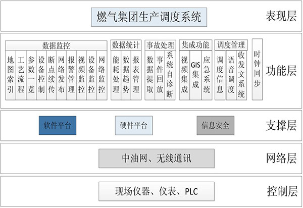Choose the 事件回放 box under 事故处理
Viewport: 303px width, 208px height.
(160, 75)
